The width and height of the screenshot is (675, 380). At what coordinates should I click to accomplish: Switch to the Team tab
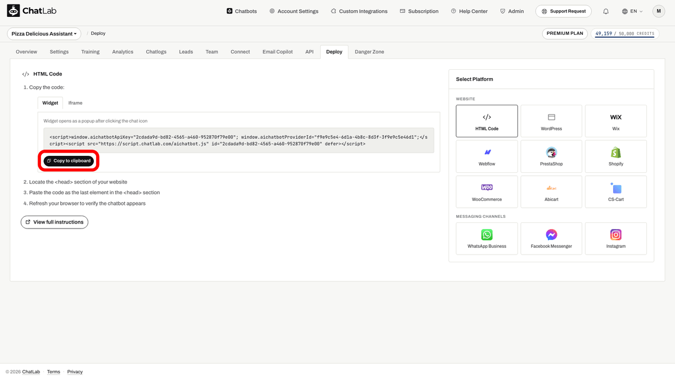coord(211,52)
